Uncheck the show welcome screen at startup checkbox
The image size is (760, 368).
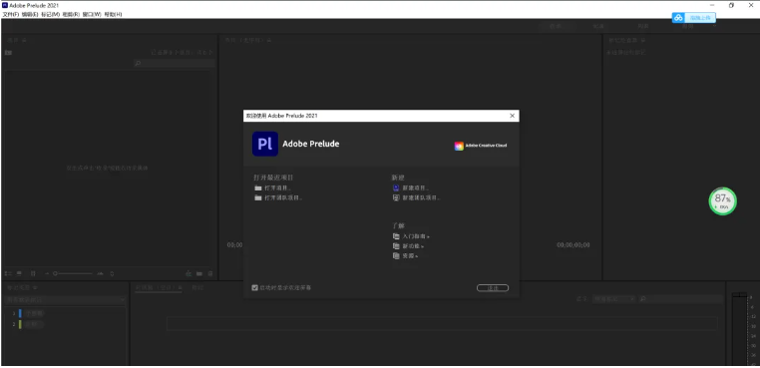click(x=255, y=288)
